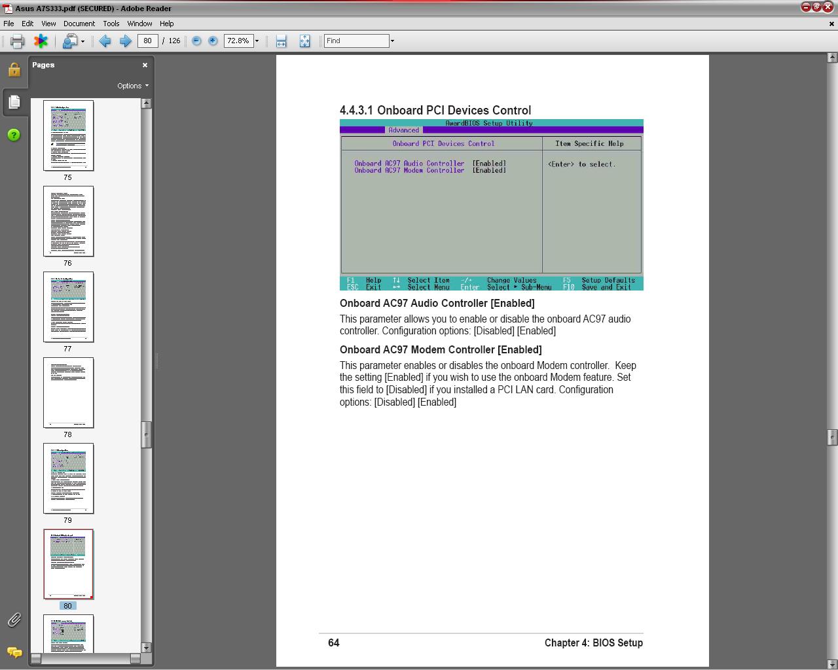Viewport: 838px width, 670px height.
Task: Select the Next Page arrow icon
Action: tap(126, 41)
